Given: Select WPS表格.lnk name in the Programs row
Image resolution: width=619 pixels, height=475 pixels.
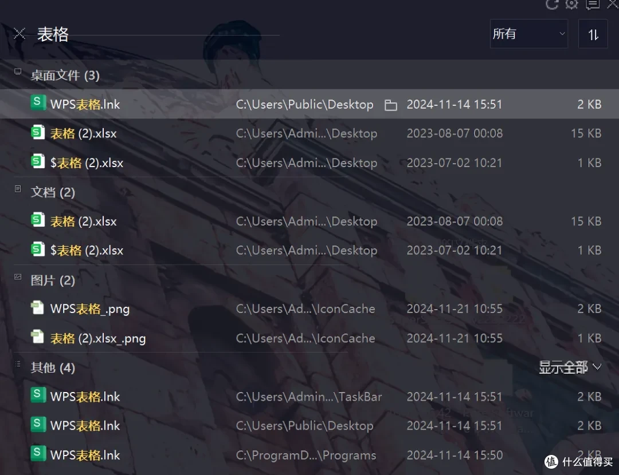Looking at the screenshot, I should 85,456.
